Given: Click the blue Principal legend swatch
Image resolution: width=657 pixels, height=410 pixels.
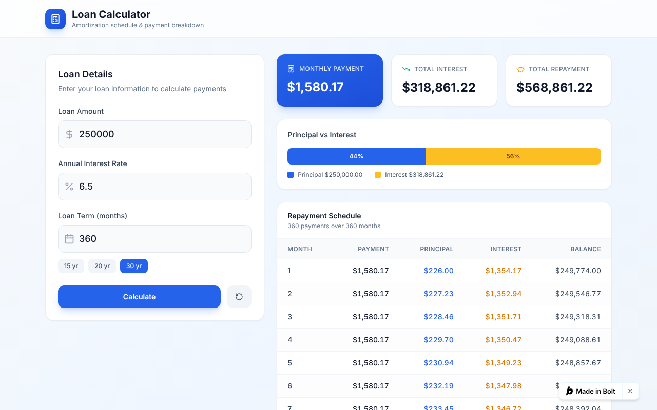Looking at the screenshot, I should (x=291, y=175).
